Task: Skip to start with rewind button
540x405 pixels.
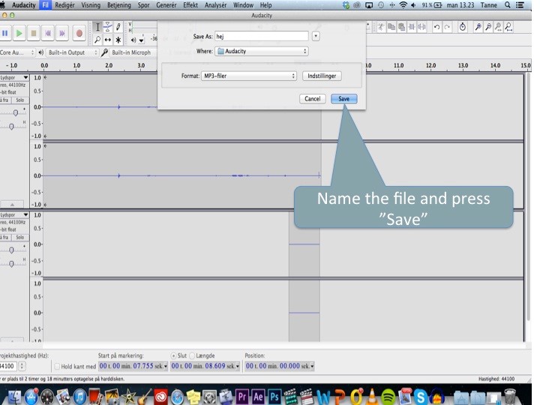Action: pyautogui.click(x=48, y=34)
